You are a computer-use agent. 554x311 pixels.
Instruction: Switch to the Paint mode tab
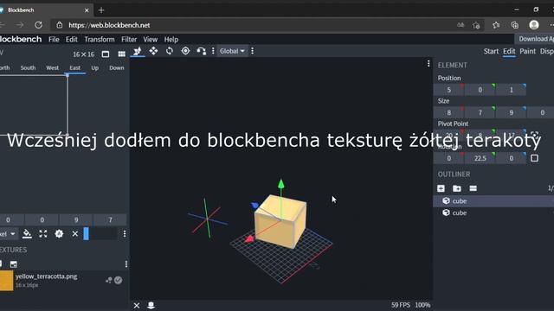[527, 51]
